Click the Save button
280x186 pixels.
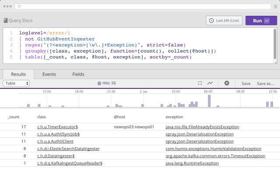coord(246,83)
